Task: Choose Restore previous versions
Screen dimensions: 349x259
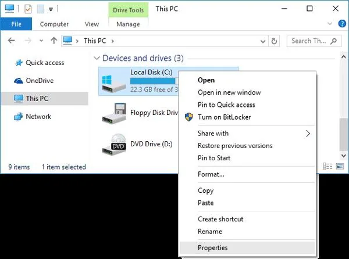Action: (x=248, y=146)
